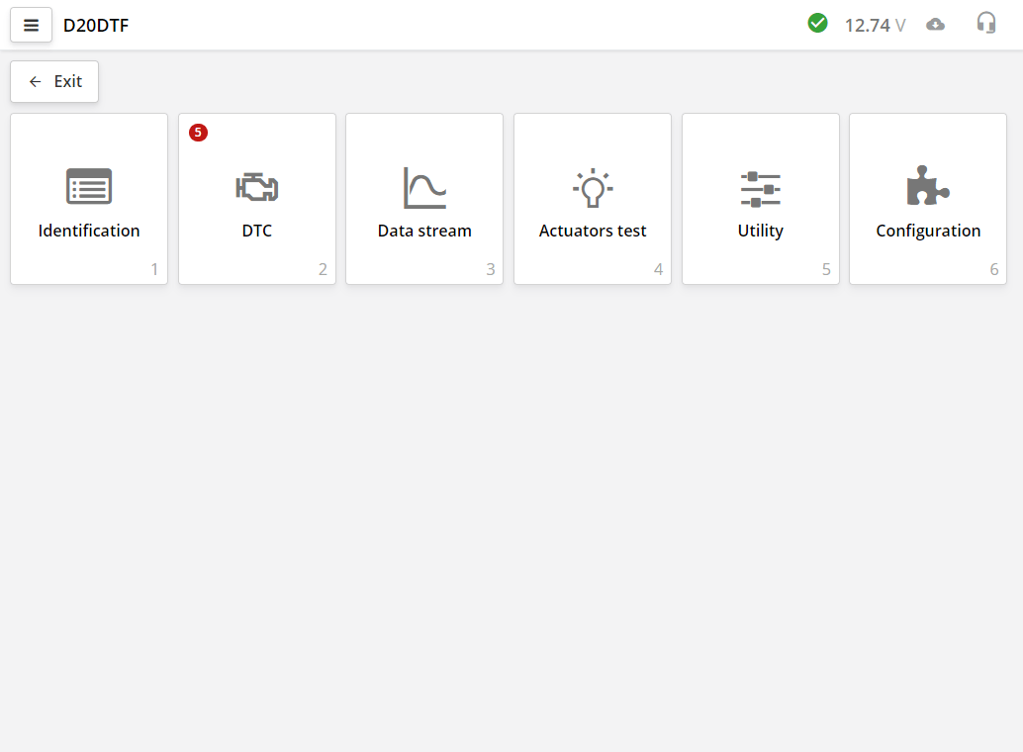The height and width of the screenshot is (752, 1023).
Task: Click the cloud download icon
Action: [935, 23]
